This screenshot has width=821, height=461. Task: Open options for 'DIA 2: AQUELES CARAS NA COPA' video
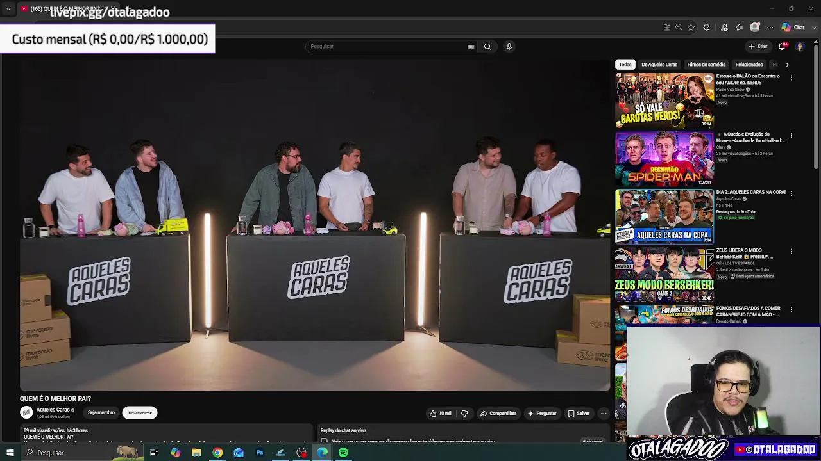791,193
